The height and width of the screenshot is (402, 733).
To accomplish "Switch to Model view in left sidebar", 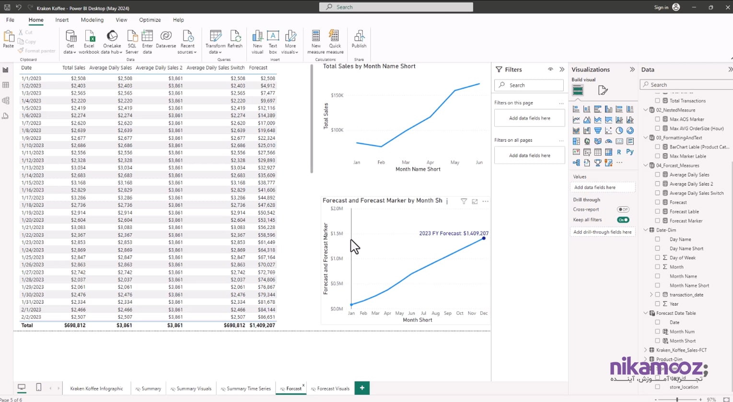I will point(6,101).
